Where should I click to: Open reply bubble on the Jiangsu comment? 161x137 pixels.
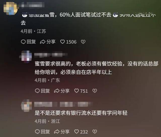(23, 42)
